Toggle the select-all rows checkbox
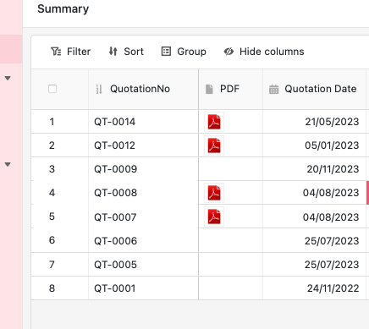This screenshot has width=369, height=329. click(x=52, y=89)
